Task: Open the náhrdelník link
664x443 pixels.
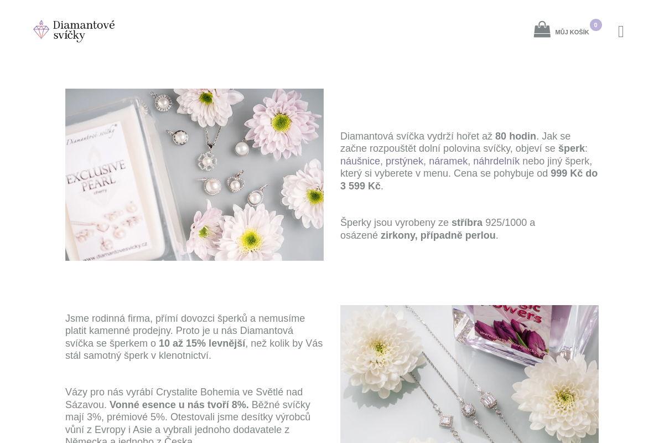Action: (x=496, y=161)
